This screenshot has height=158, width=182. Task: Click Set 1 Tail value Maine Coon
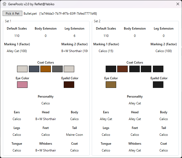[74, 135]
